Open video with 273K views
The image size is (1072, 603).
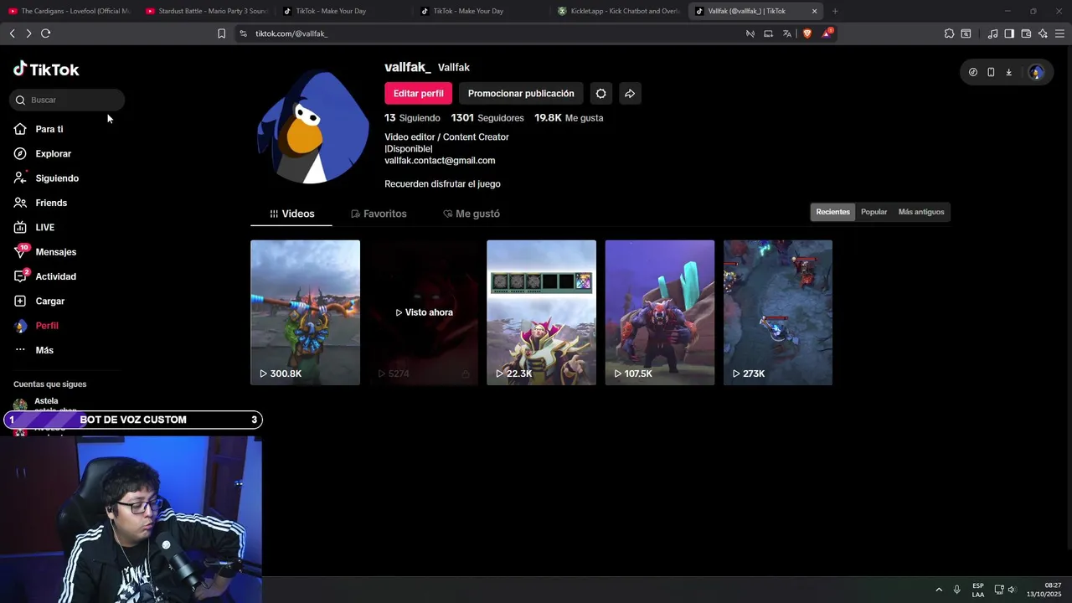[778, 312]
